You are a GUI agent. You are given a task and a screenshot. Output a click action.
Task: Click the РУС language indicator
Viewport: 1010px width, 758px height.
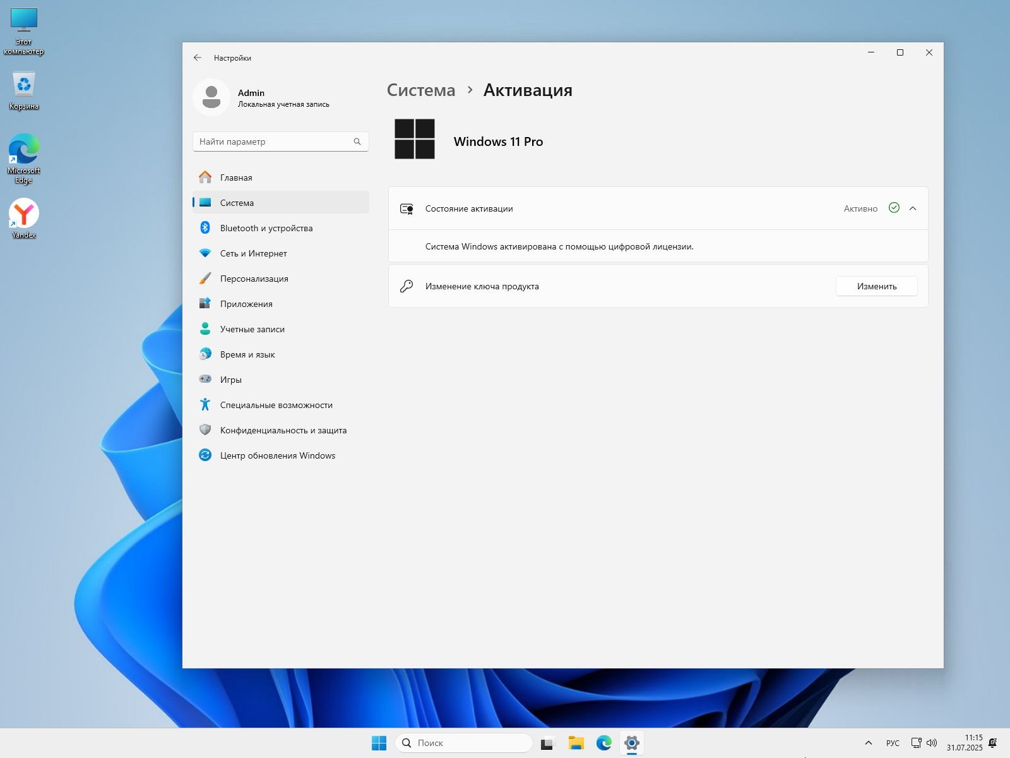coord(893,743)
